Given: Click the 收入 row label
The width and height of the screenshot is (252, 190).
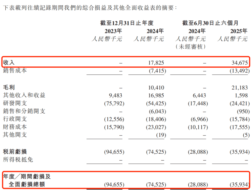Looking at the screenshot, I should click(x=9, y=62).
